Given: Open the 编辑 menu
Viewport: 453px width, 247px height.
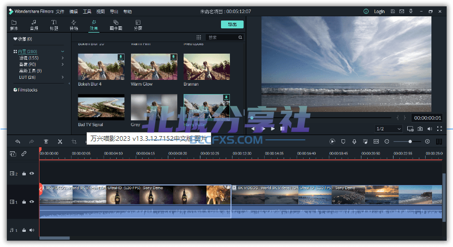Looking at the screenshot, I should coord(73,12).
